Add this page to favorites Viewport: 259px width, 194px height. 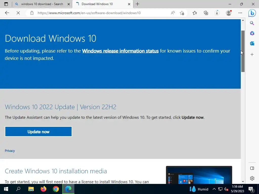point(182,13)
